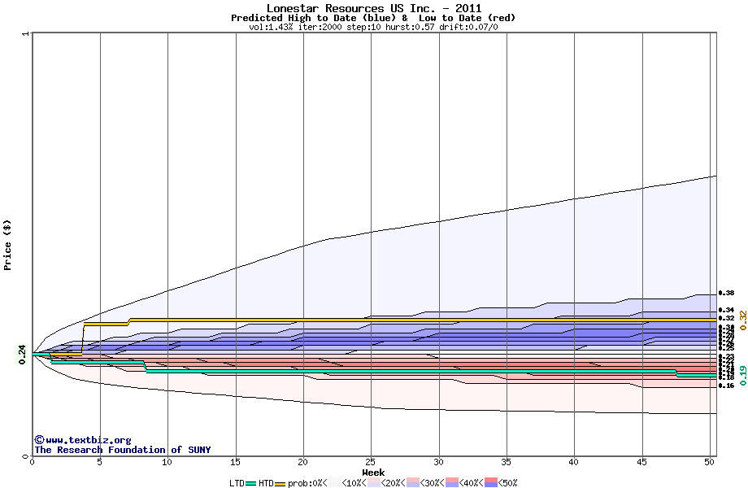
Task: Click x-axis tick label 0
Action: point(32,462)
